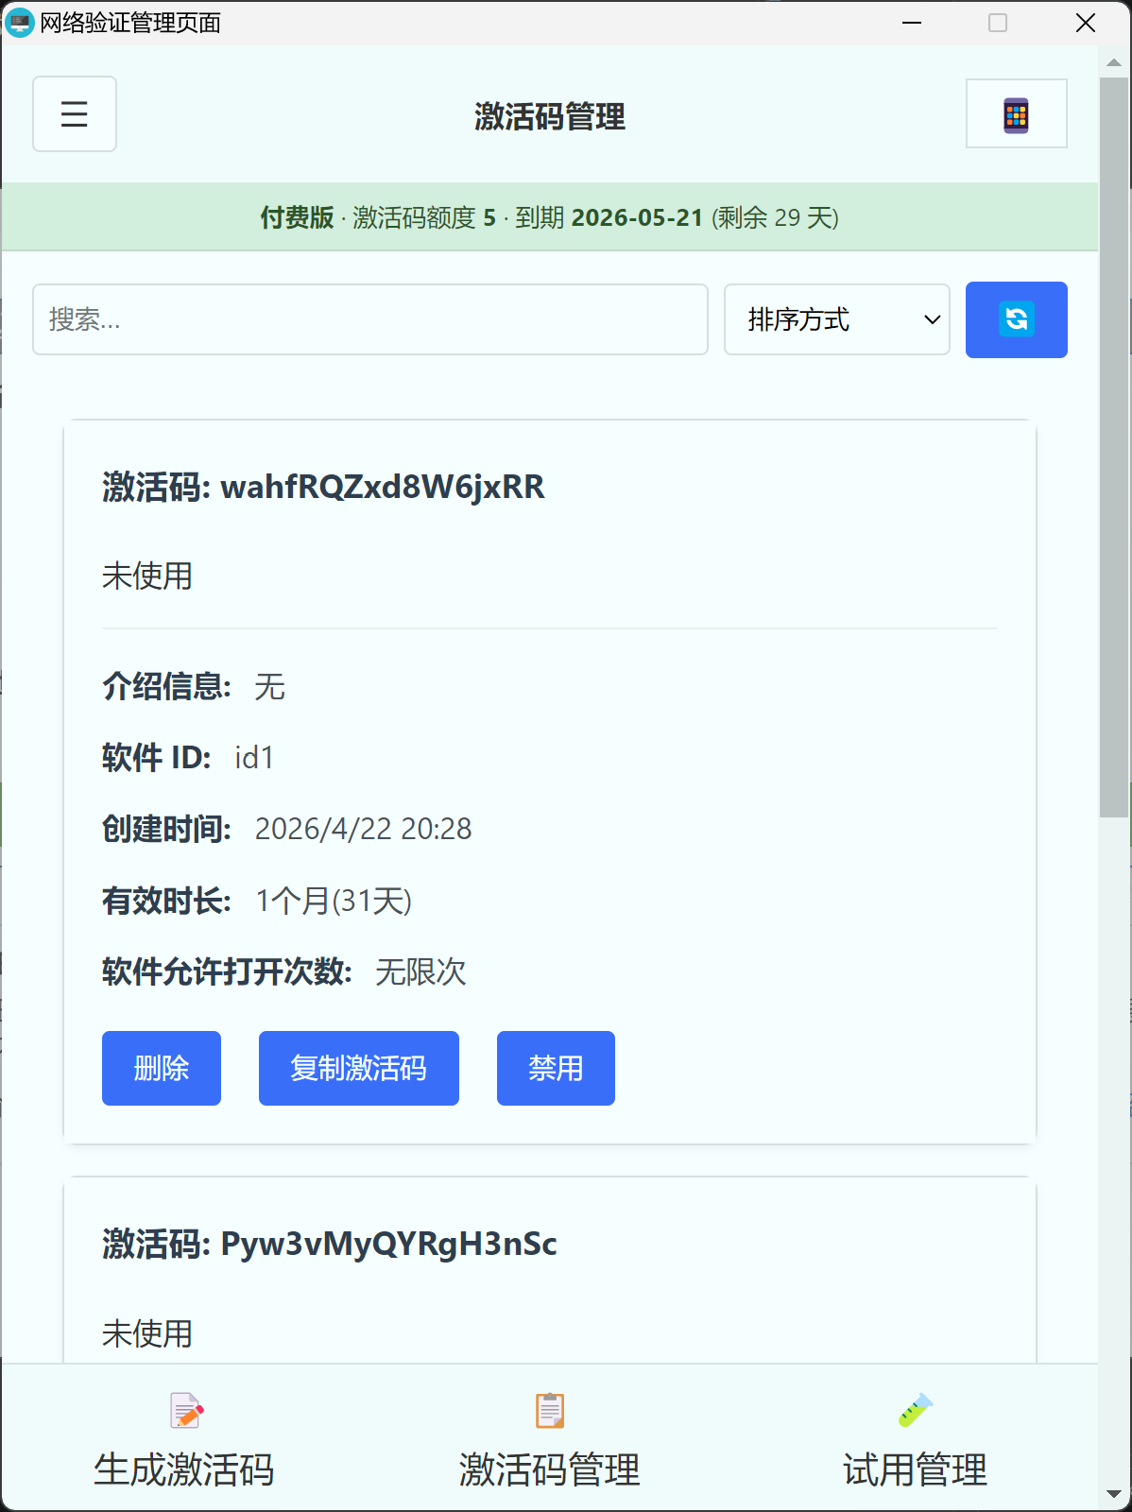1132x1512 pixels.
Task: Click 未使用 status under code Pyw3vMyQYRgH3nSc
Action: (147, 1333)
